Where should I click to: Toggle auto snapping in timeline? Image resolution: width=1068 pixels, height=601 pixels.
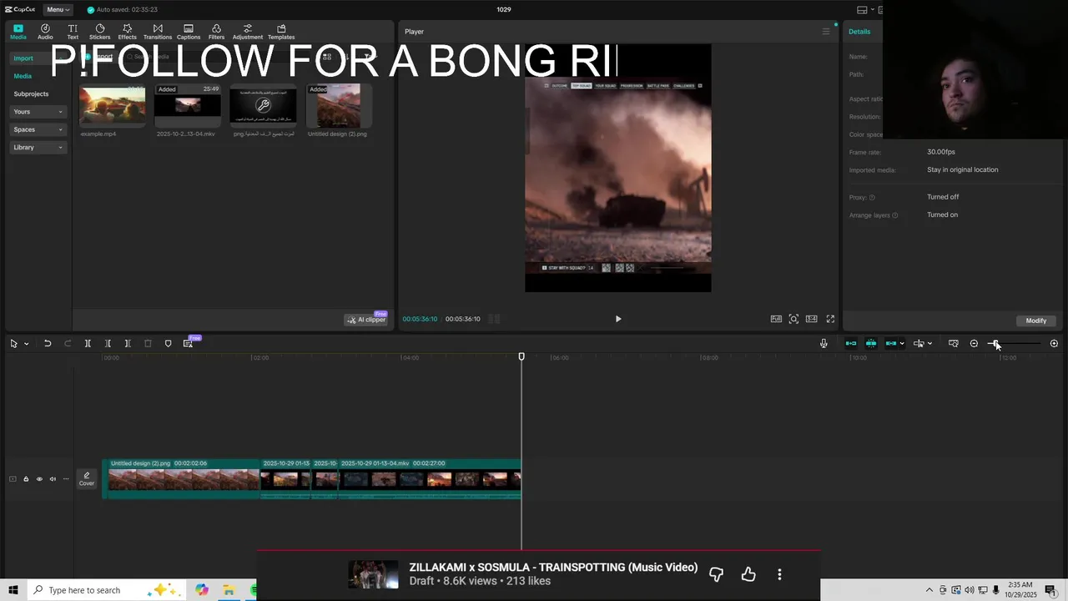point(871,344)
